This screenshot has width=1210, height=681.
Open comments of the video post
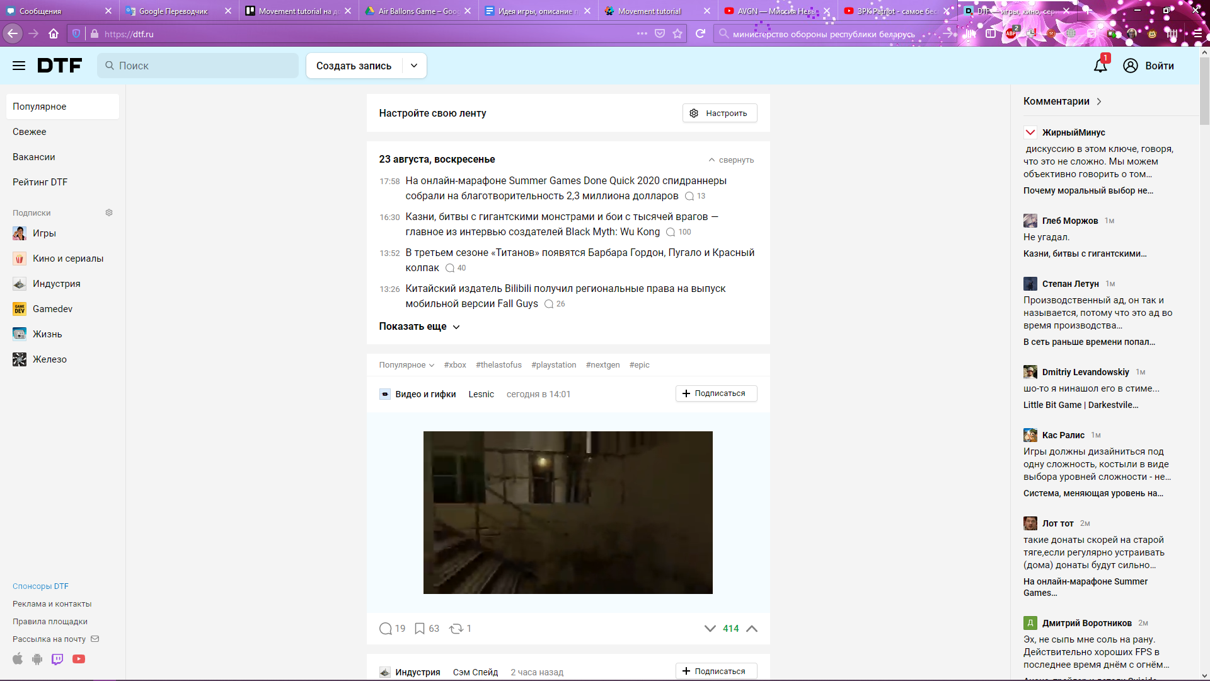pyautogui.click(x=386, y=629)
